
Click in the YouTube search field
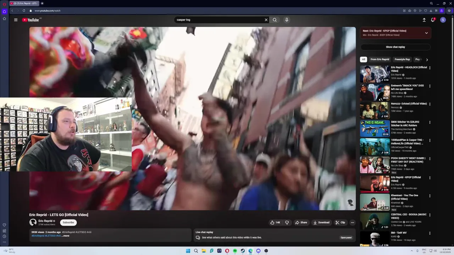(218, 20)
